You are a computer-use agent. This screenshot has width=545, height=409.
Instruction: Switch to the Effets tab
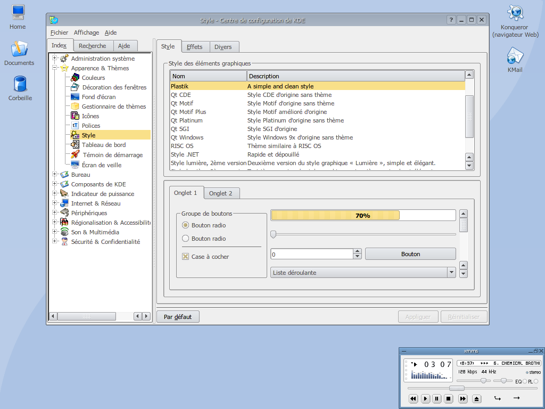[194, 47]
